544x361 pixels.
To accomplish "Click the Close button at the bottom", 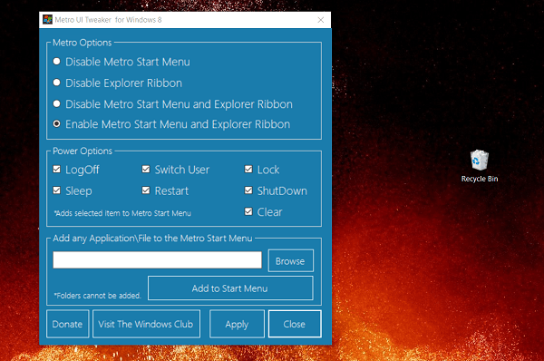I will 295,324.
